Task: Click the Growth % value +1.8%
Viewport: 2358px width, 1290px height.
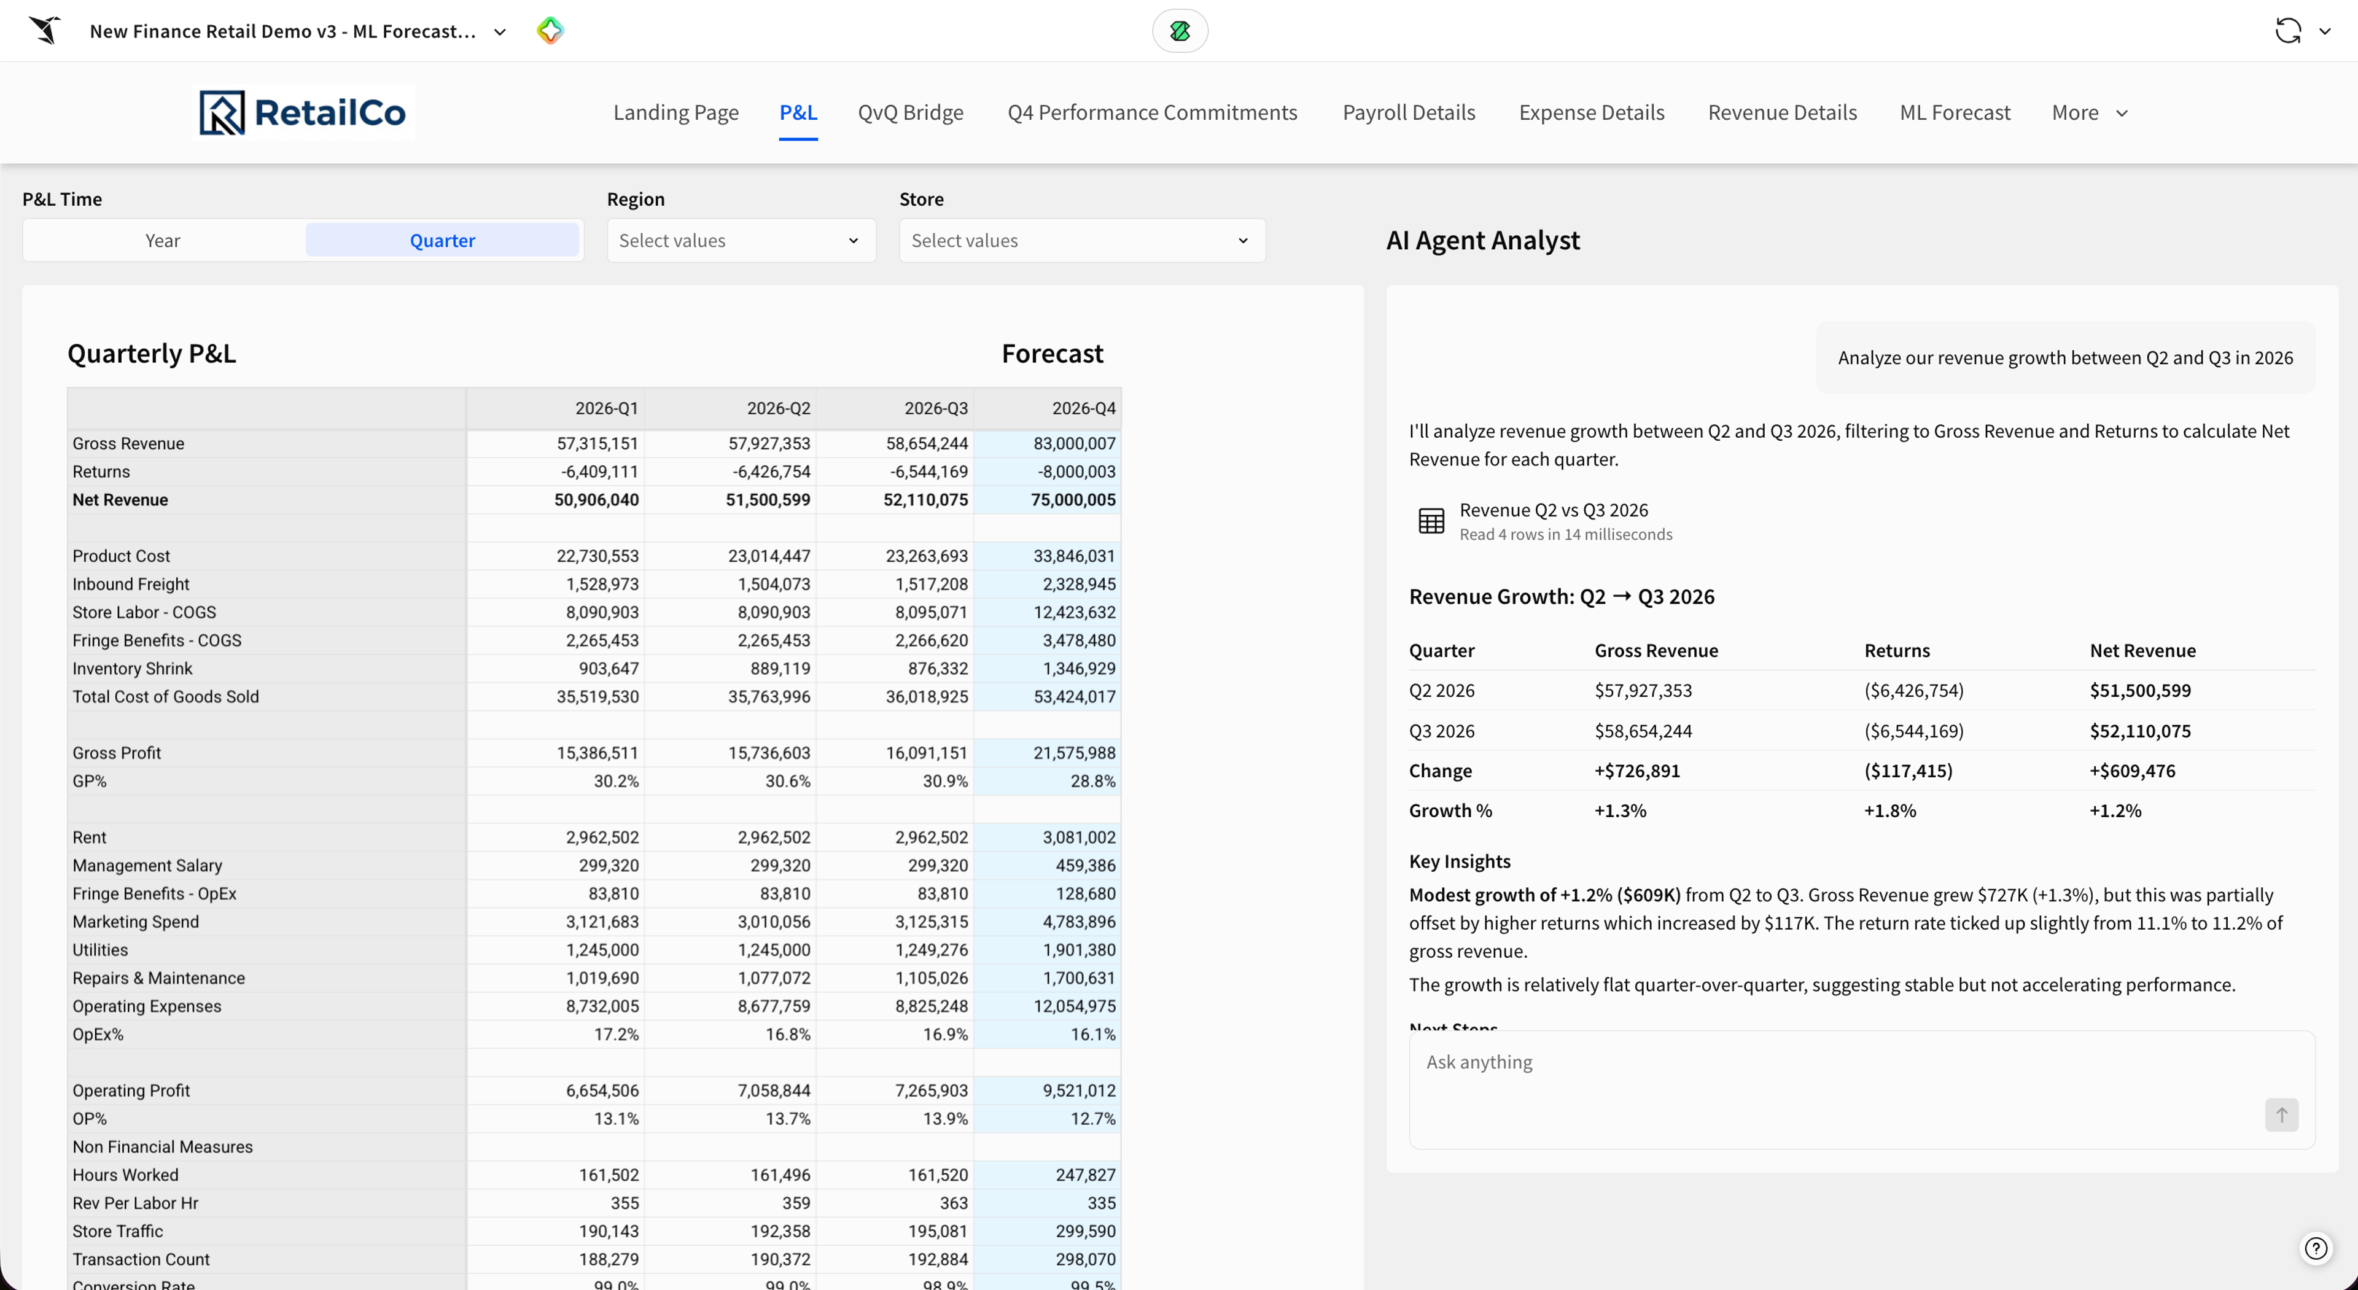Action: [1889, 810]
